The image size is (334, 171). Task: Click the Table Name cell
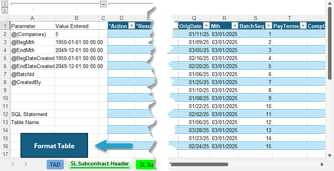point(32,122)
